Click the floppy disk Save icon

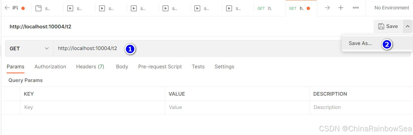pos(381,26)
